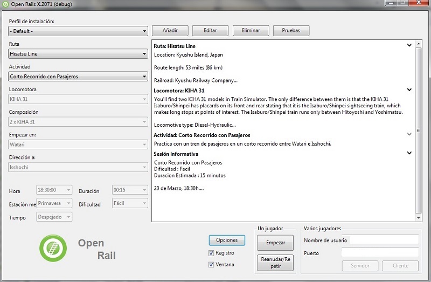Open the Ruta dropdown showing Hisatsu Line
This screenshot has height=282, width=431.
pyautogui.click(x=78, y=54)
